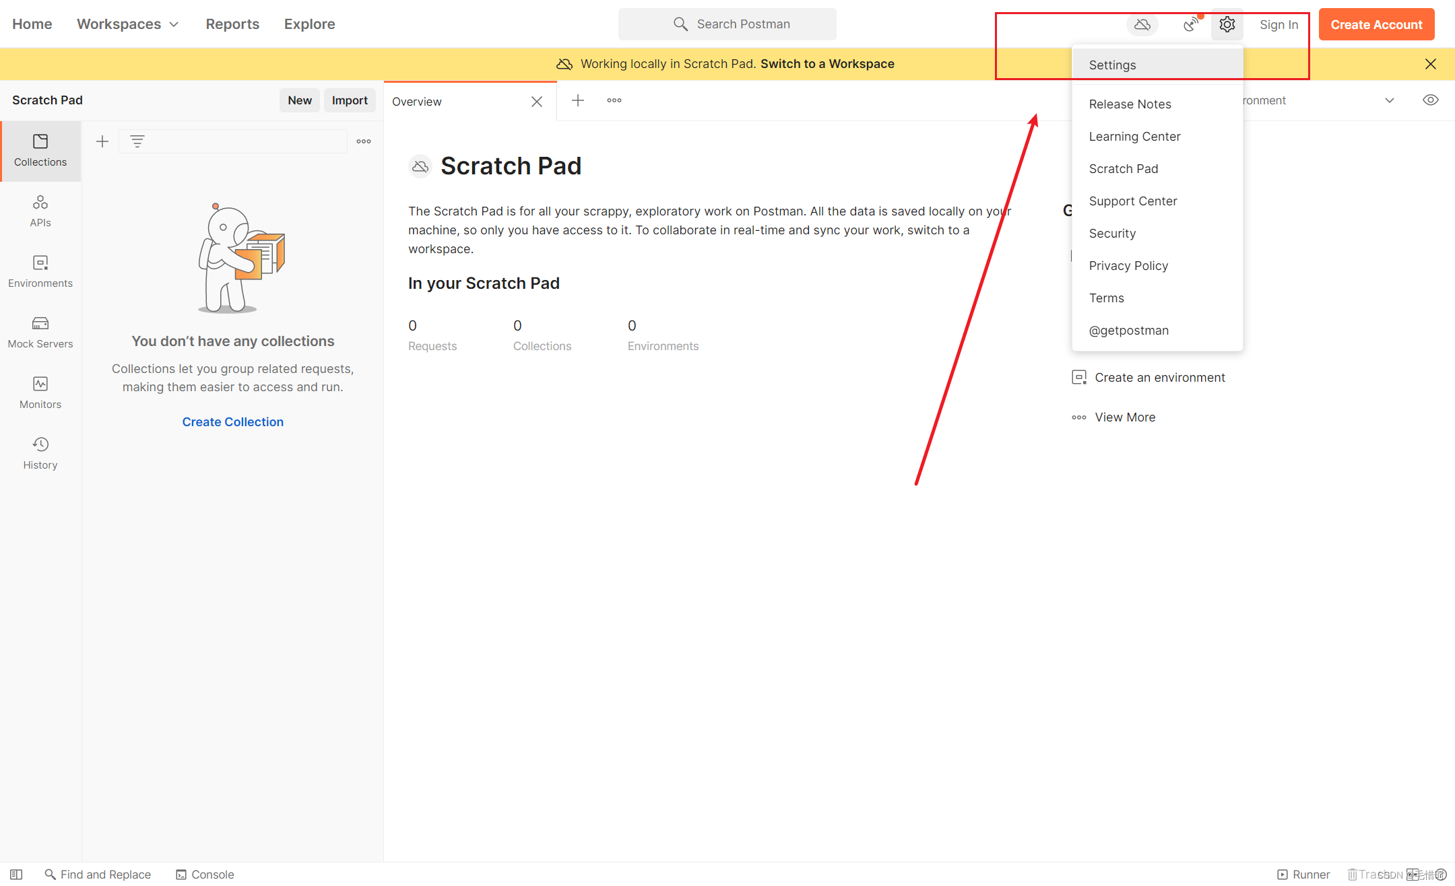Image resolution: width=1455 pixels, height=886 pixels.
Task: Select Settings from the gear menu
Action: 1157,65
